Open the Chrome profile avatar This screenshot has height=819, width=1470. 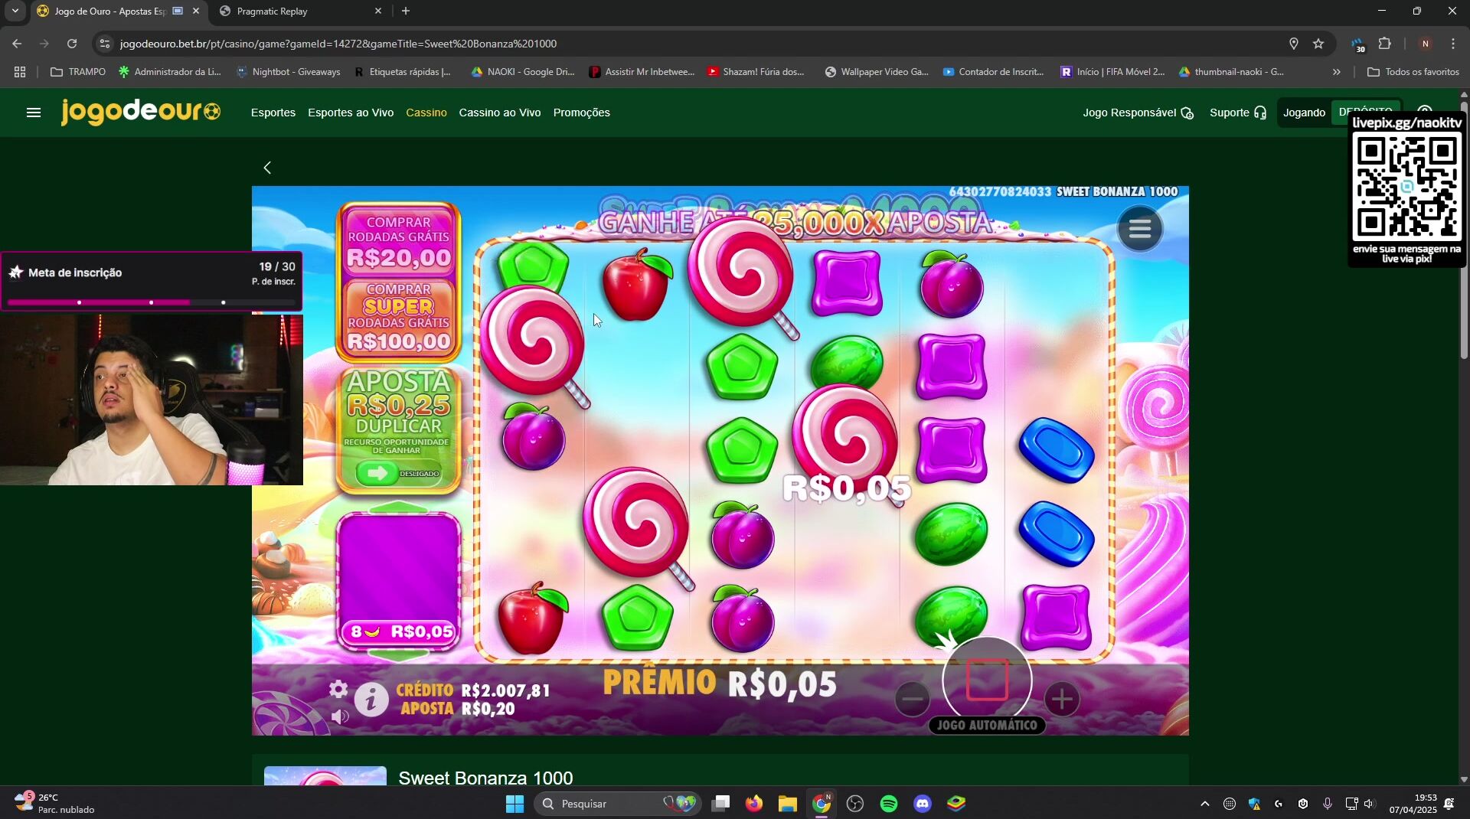(x=1425, y=44)
